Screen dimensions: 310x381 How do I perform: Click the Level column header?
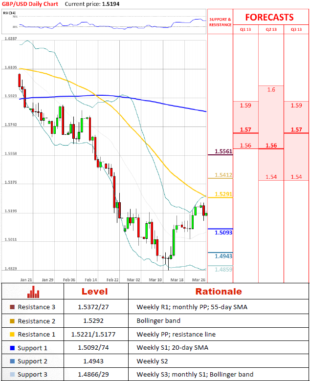[94, 292]
